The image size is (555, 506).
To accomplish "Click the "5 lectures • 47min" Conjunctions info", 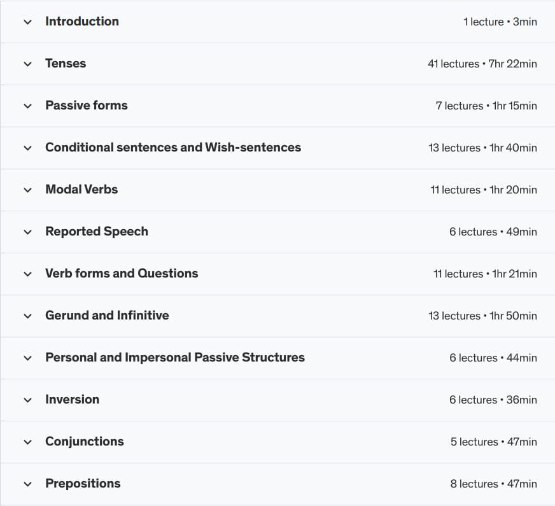I will tap(493, 442).
